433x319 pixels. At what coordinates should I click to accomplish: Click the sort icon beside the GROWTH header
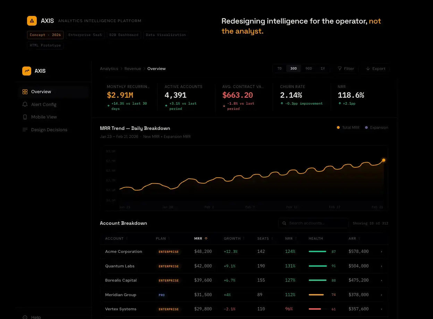coord(244,239)
